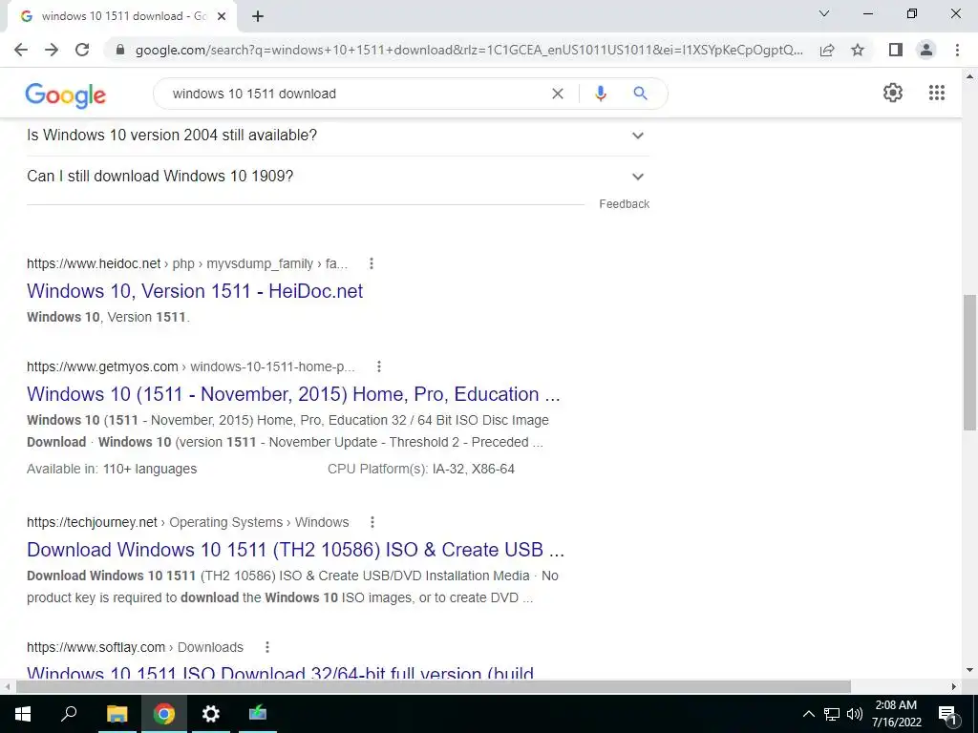Click the techjourney.net URL breadcrumb

(x=188, y=522)
